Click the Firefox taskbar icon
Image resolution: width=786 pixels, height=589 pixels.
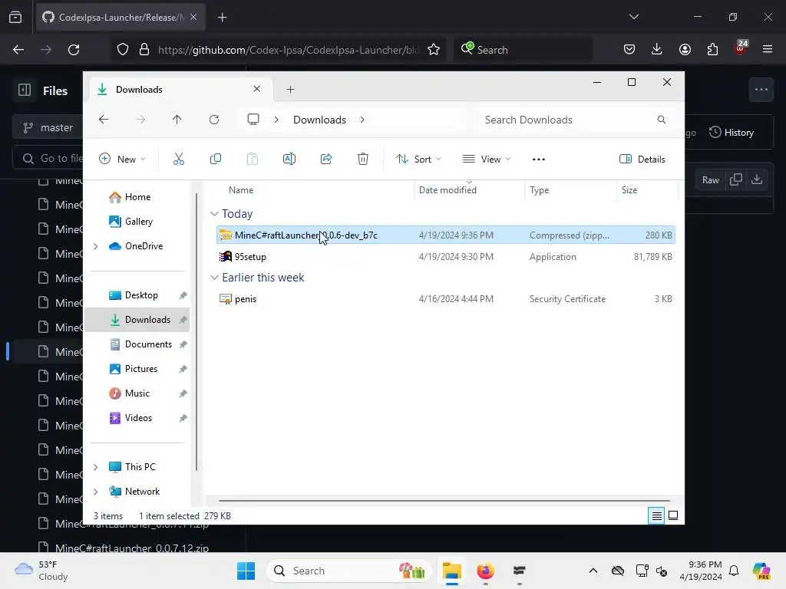(x=485, y=571)
